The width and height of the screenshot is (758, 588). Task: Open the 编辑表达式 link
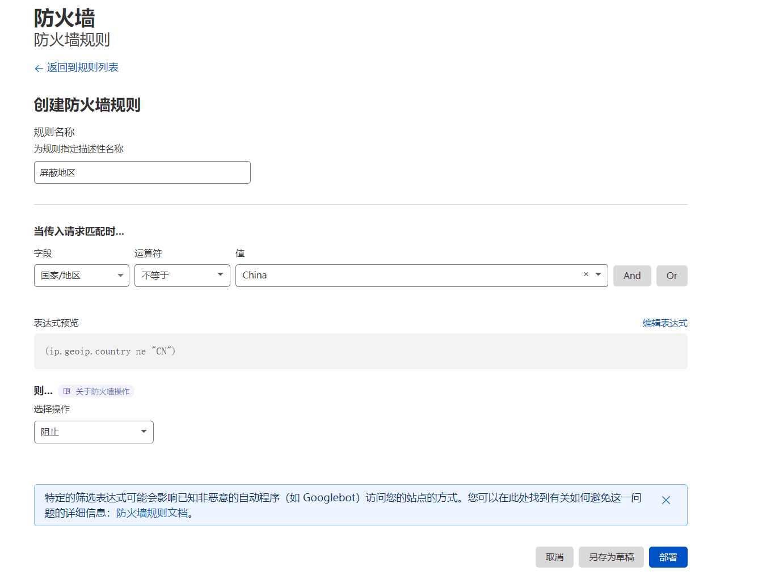click(x=664, y=323)
